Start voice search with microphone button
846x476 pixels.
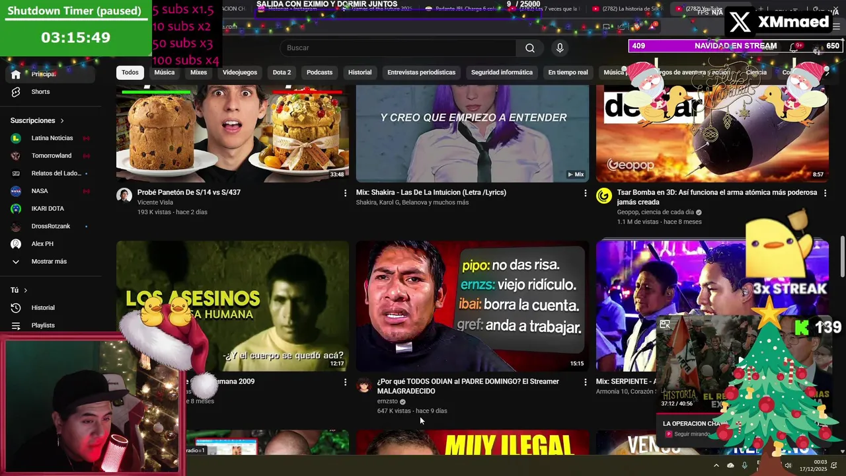[x=560, y=48]
